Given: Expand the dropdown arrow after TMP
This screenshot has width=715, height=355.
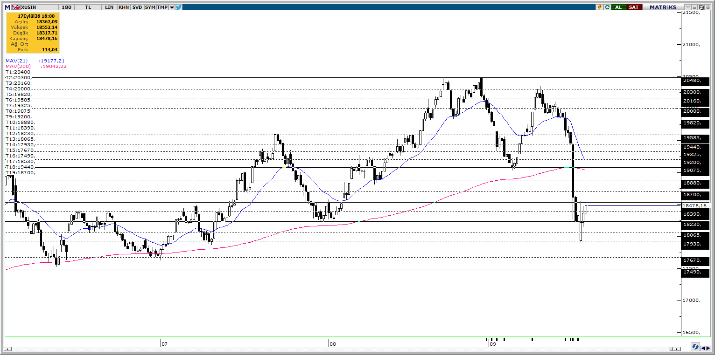Looking at the screenshot, I should coord(172,7).
